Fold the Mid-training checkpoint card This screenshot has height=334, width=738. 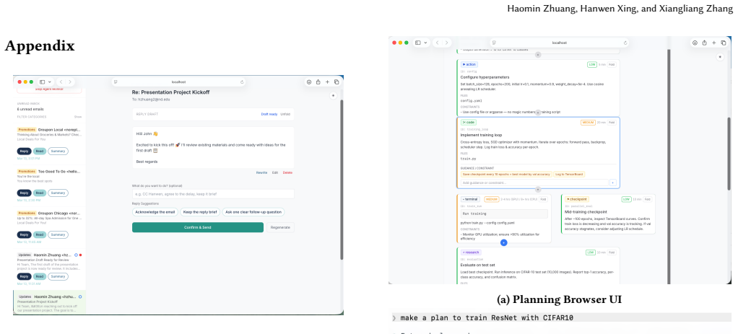click(648, 199)
